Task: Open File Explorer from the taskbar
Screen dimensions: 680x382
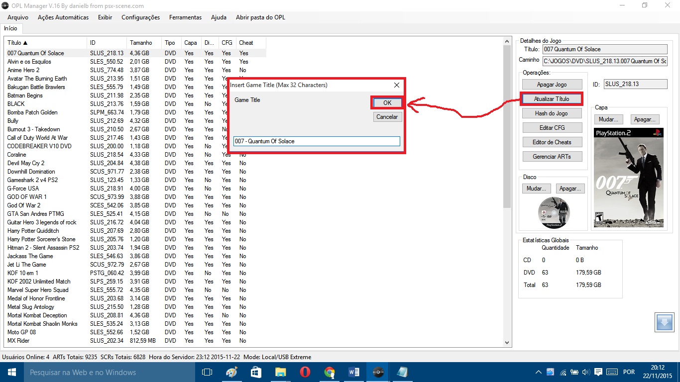Action: pos(281,372)
